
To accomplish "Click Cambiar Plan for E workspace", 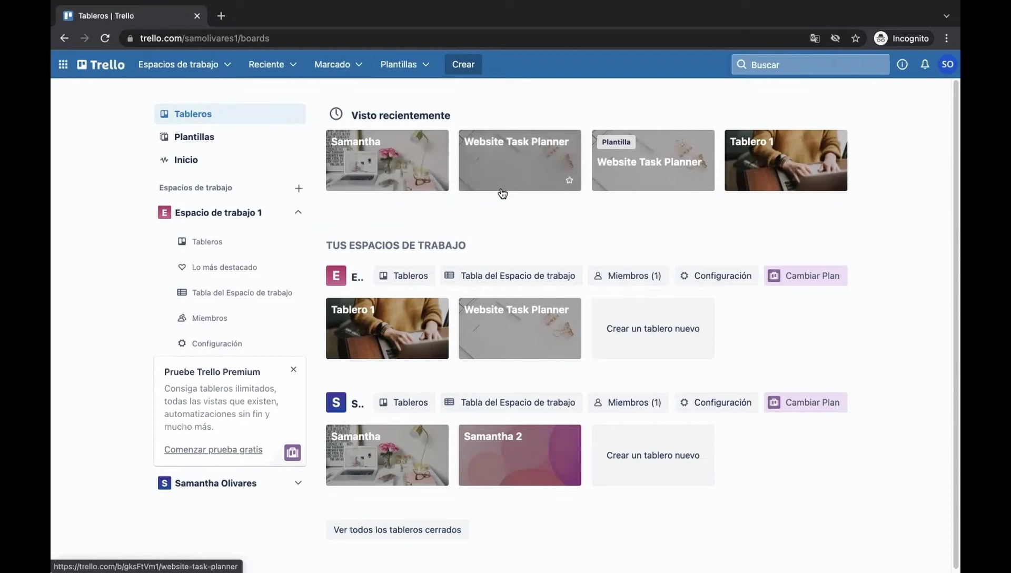I will pos(805,275).
